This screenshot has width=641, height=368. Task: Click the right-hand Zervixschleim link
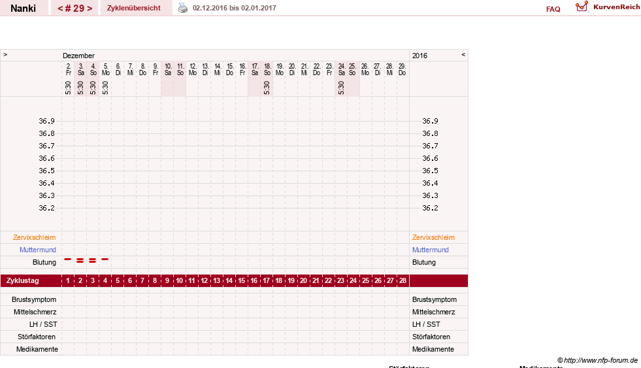433,237
